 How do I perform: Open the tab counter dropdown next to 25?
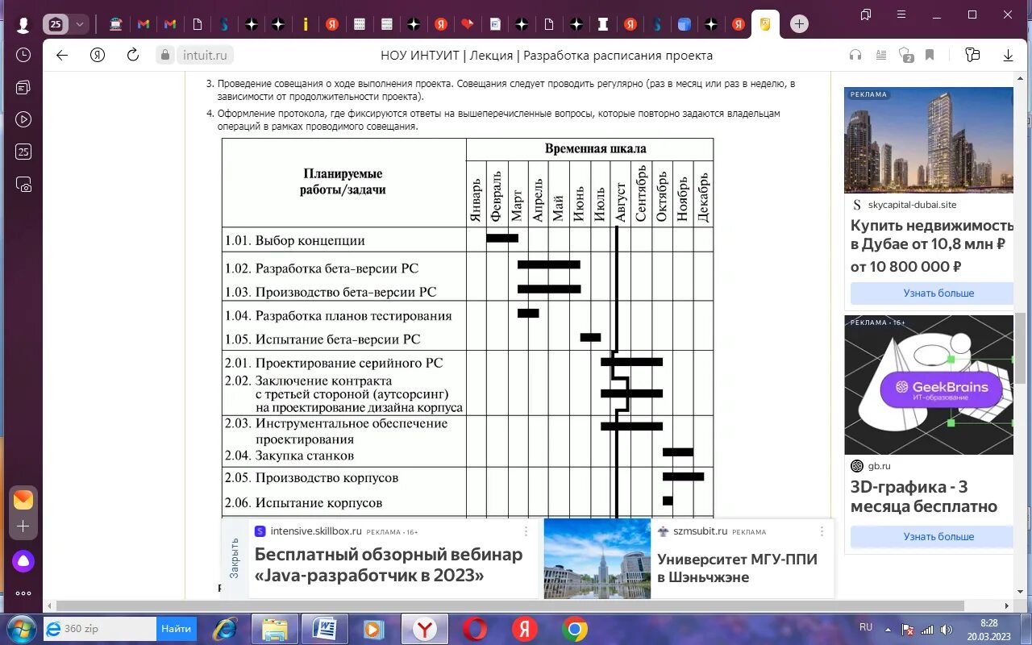tap(80, 23)
